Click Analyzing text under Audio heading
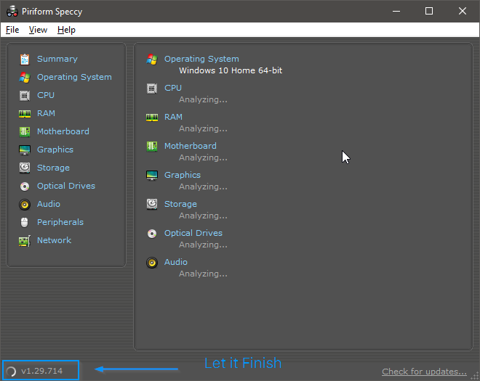The height and width of the screenshot is (381, 480). click(x=203, y=274)
